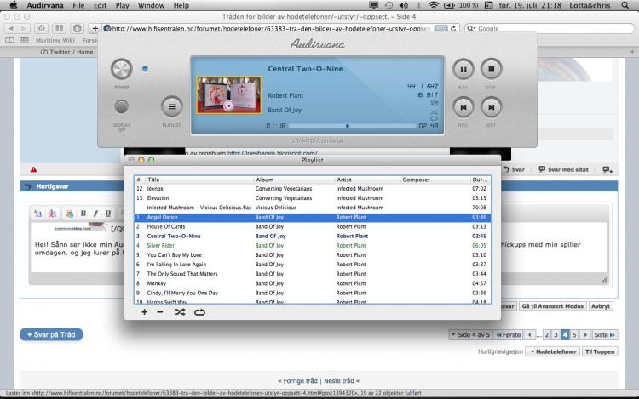Click Gå til Avansert Modus button

552,306
